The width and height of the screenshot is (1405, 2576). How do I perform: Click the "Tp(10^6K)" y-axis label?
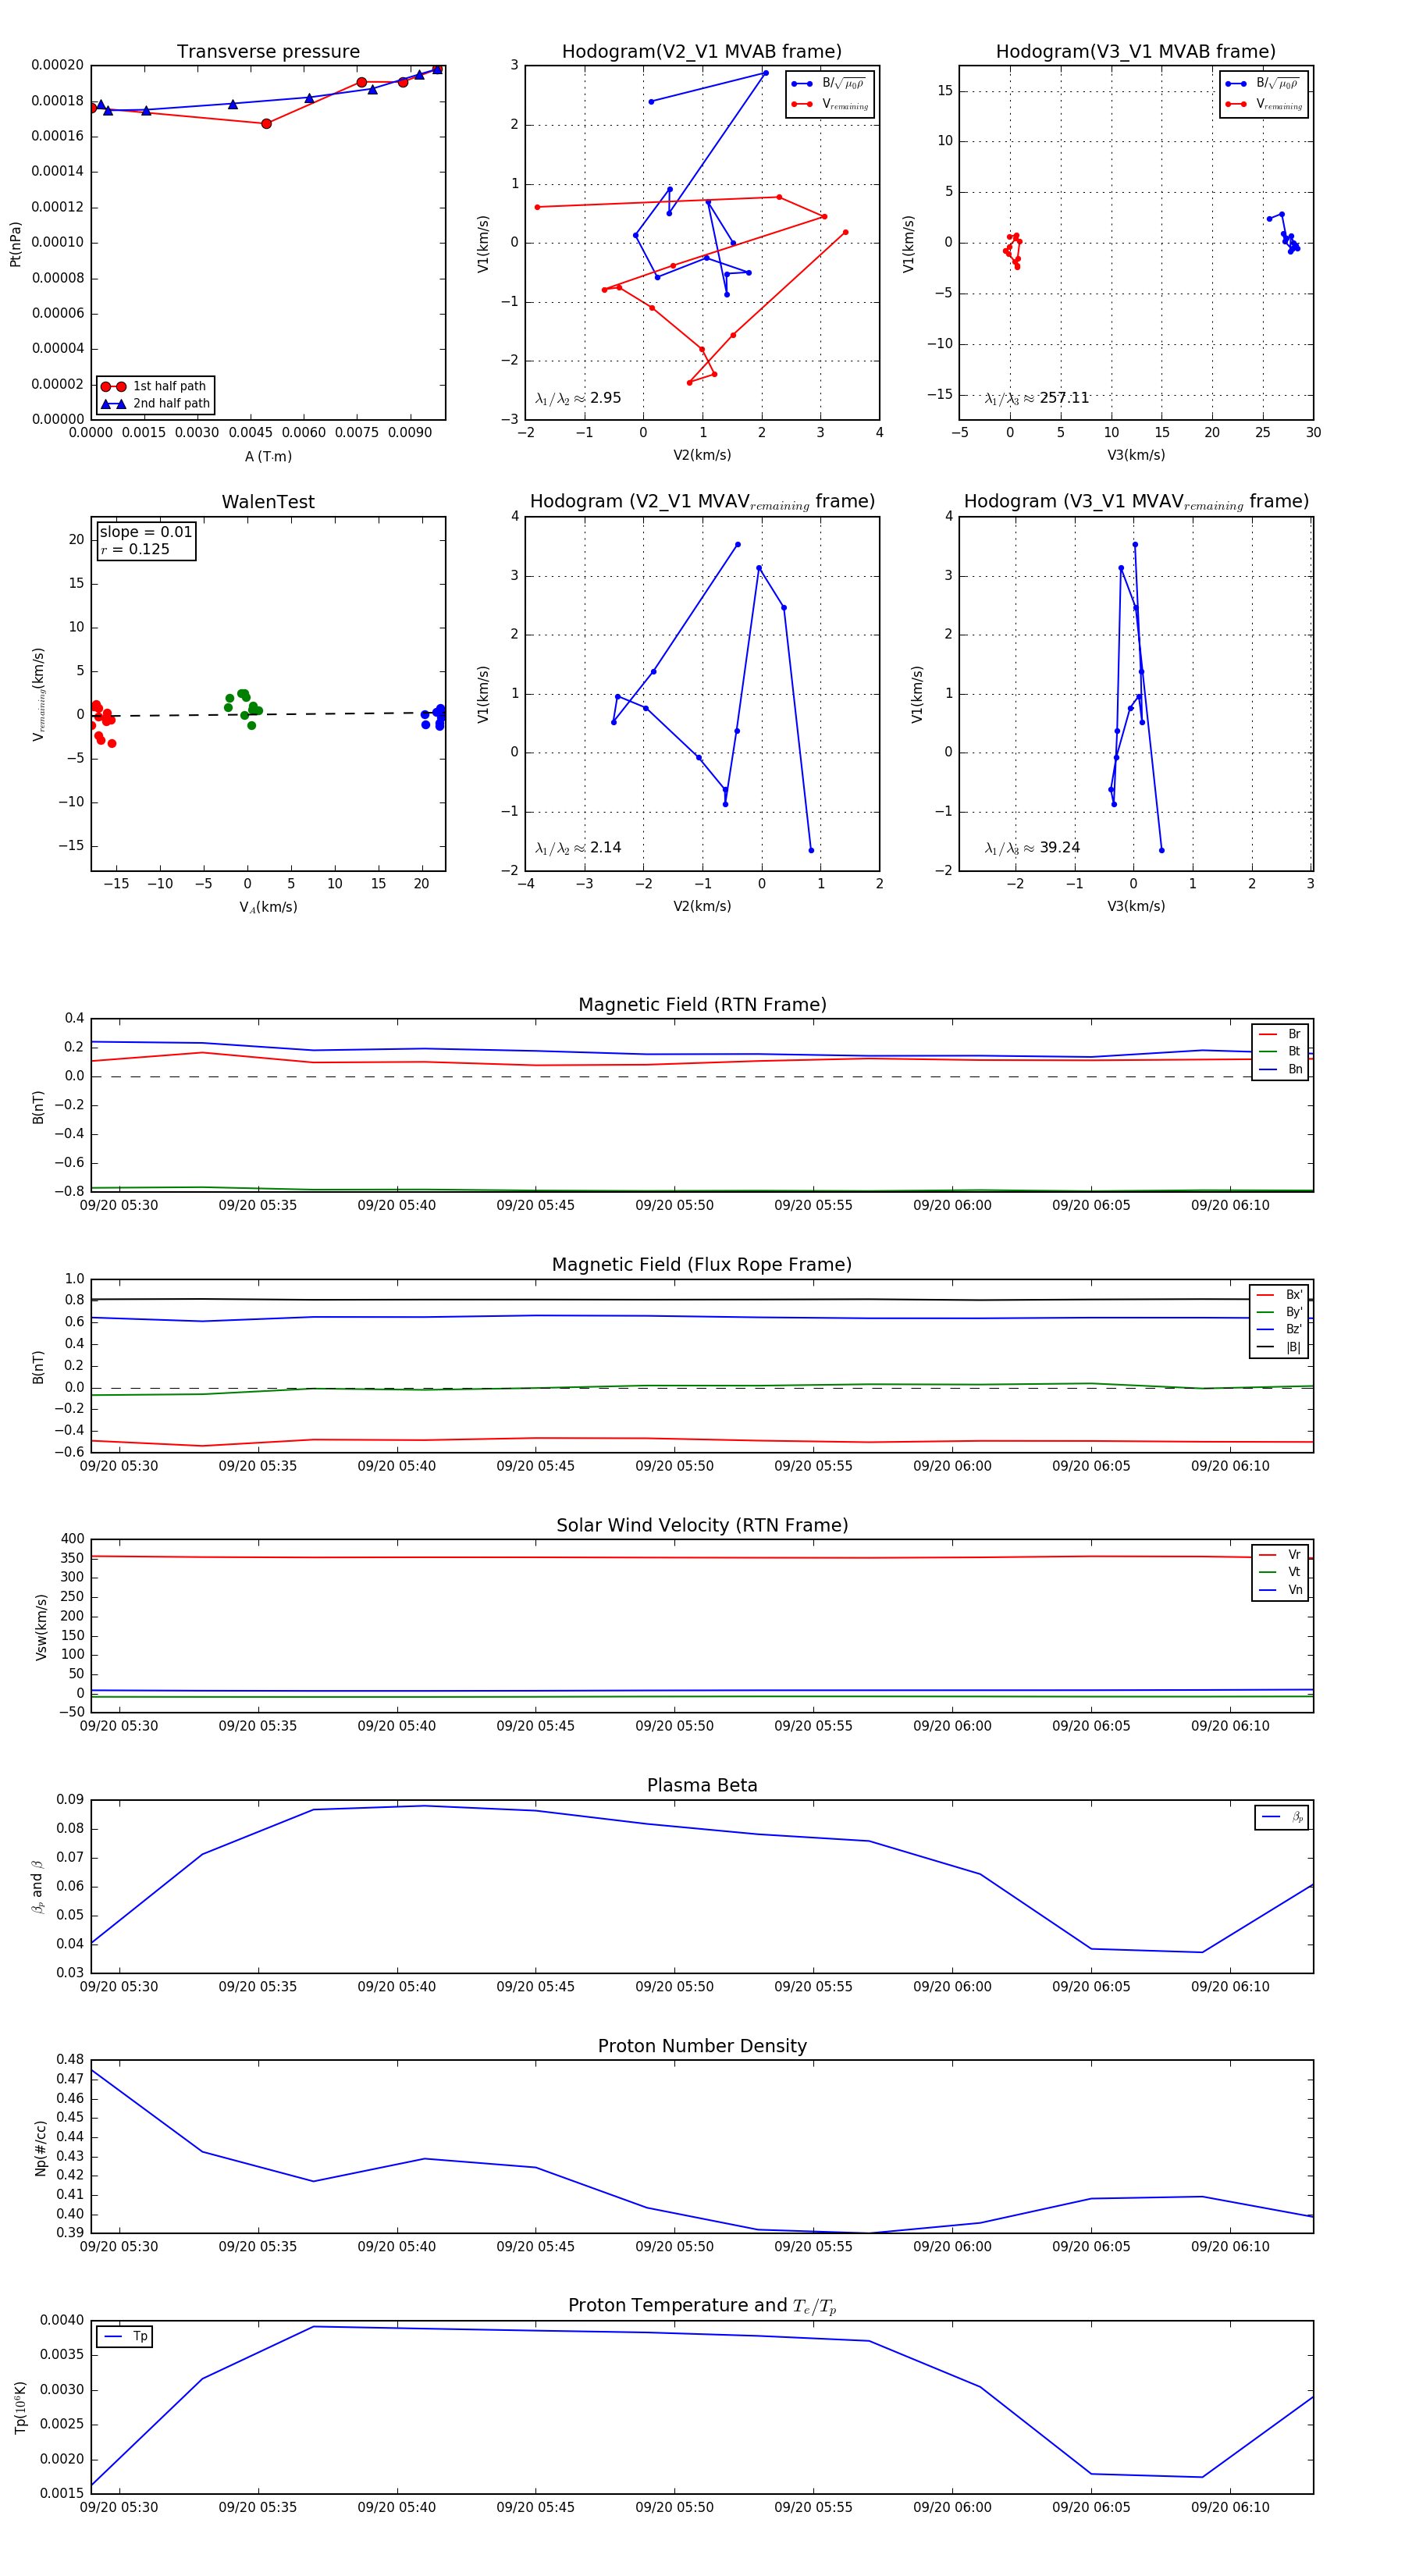coord(19,2408)
